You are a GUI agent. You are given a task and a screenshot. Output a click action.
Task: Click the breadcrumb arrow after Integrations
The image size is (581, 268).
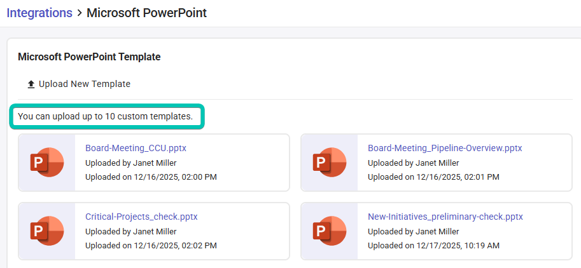point(79,13)
